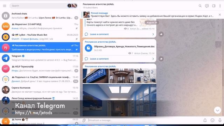224x126 pixels.
Task: Open the hamburger main menu
Action: [x=5, y=6]
